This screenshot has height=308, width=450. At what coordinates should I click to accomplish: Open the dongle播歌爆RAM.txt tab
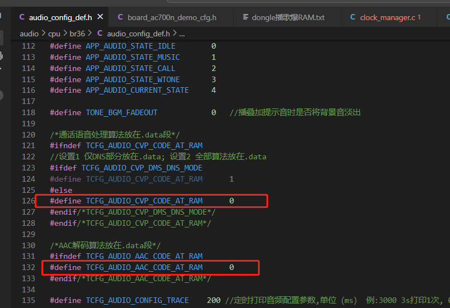(x=288, y=17)
